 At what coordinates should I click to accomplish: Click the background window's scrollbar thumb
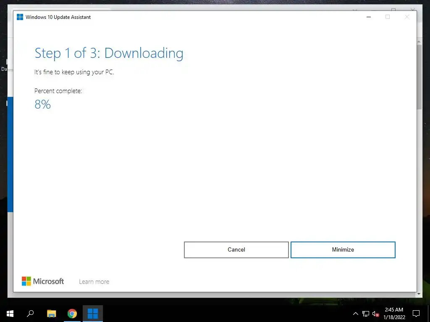coord(419,77)
